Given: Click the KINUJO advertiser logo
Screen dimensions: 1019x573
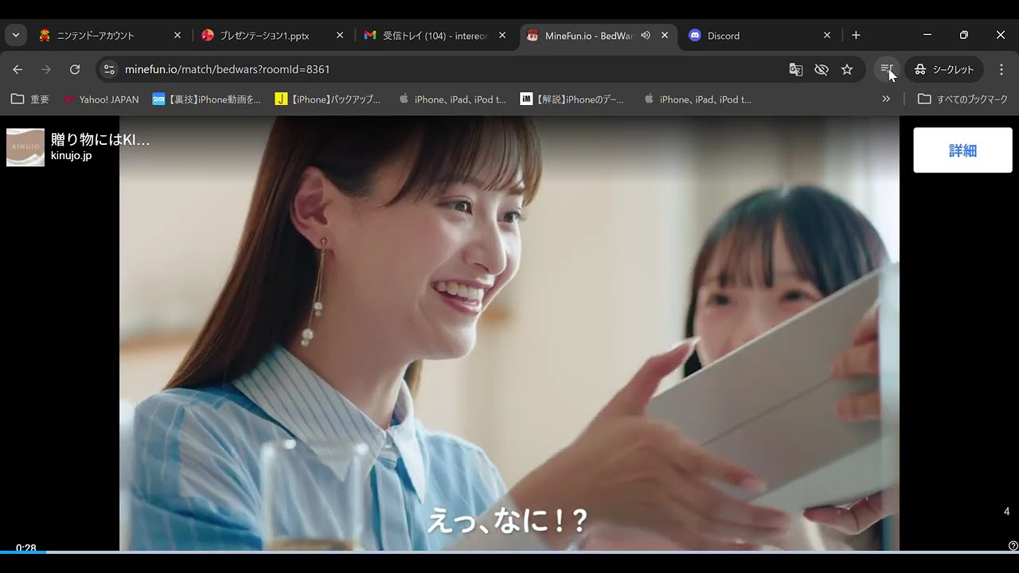Looking at the screenshot, I should pyautogui.click(x=25, y=147).
